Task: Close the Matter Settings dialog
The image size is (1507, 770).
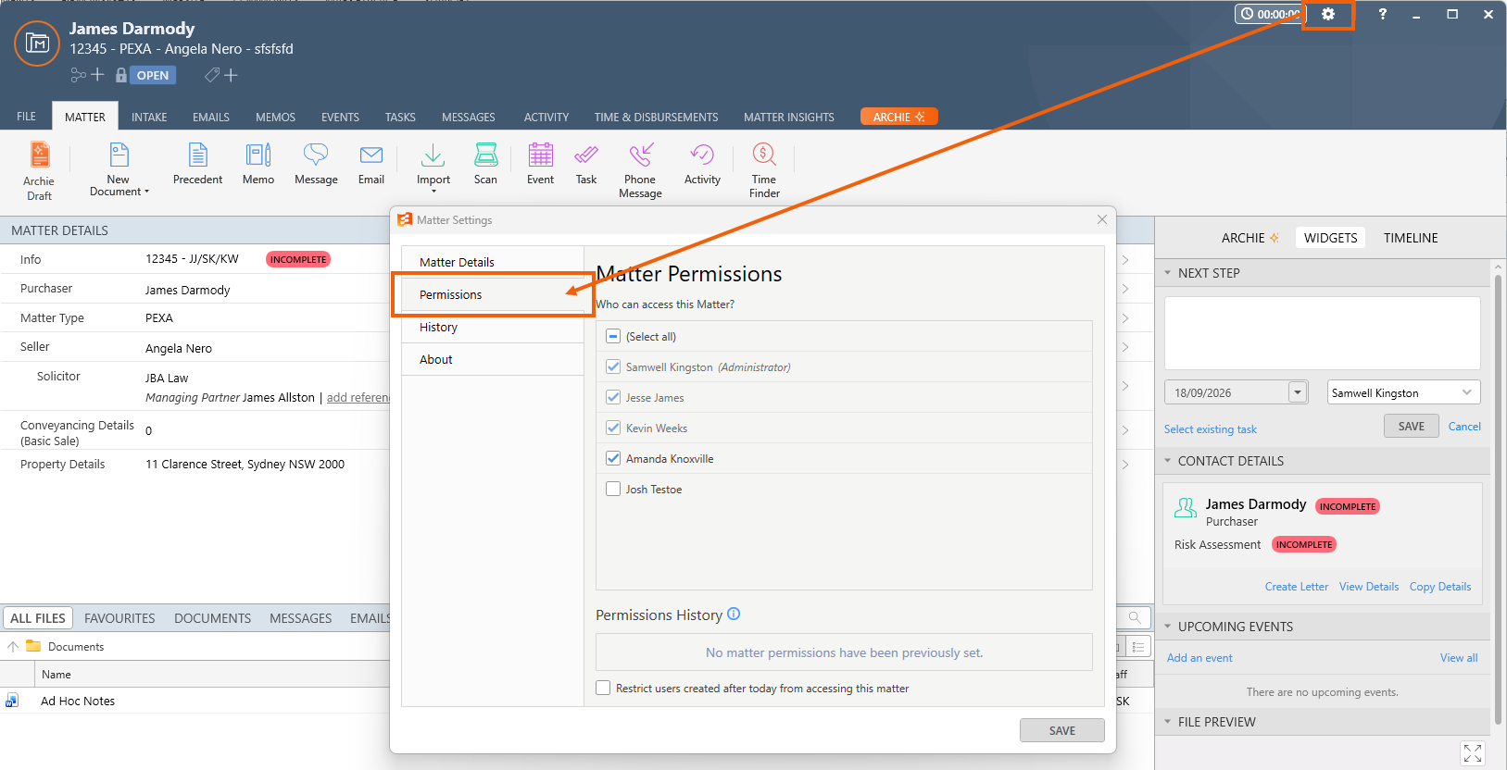Action: (x=1101, y=219)
